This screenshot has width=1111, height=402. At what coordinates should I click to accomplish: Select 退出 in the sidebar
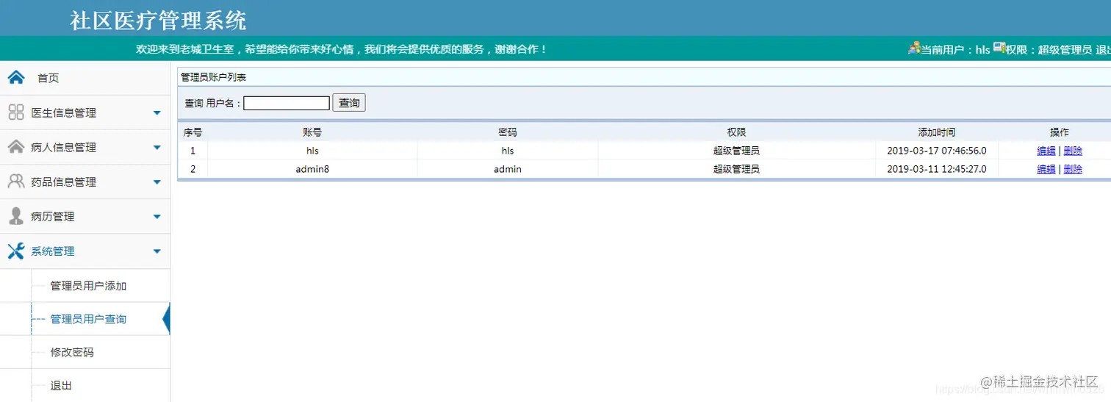pos(61,385)
